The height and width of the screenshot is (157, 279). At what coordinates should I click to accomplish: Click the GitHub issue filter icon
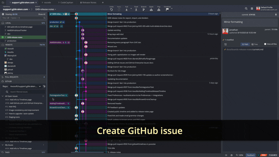[44, 86]
